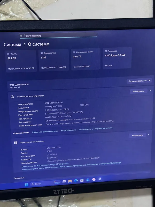The width and height of the screenshot is (155, 207).
Task: Click the info icon beside Характеристики устройства
Action: 12,97
